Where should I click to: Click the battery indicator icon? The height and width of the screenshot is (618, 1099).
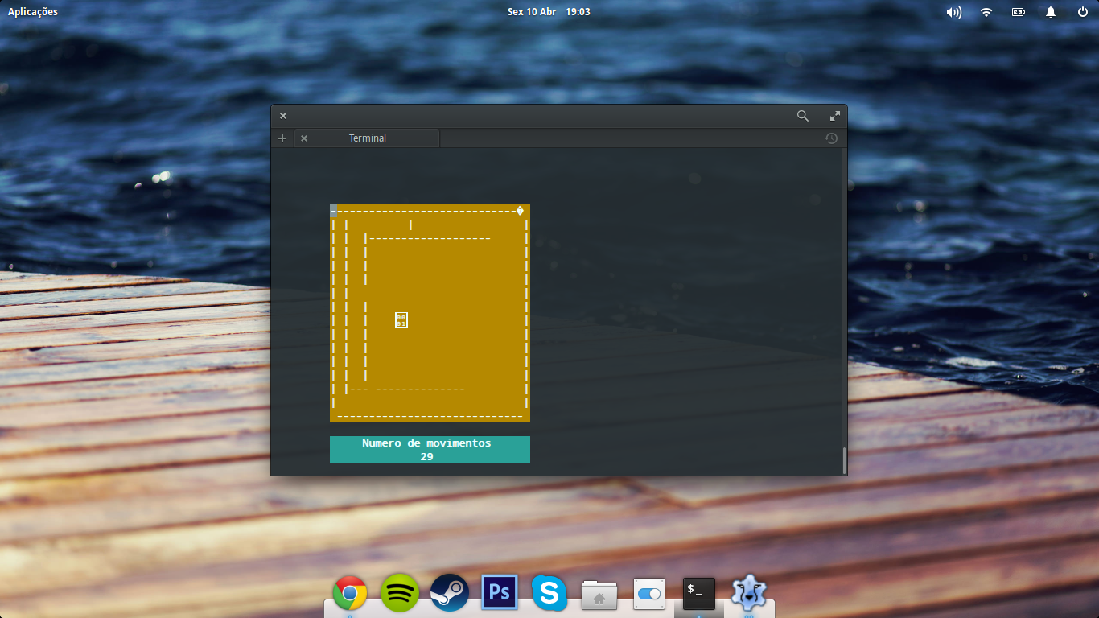pos(1019,12)
